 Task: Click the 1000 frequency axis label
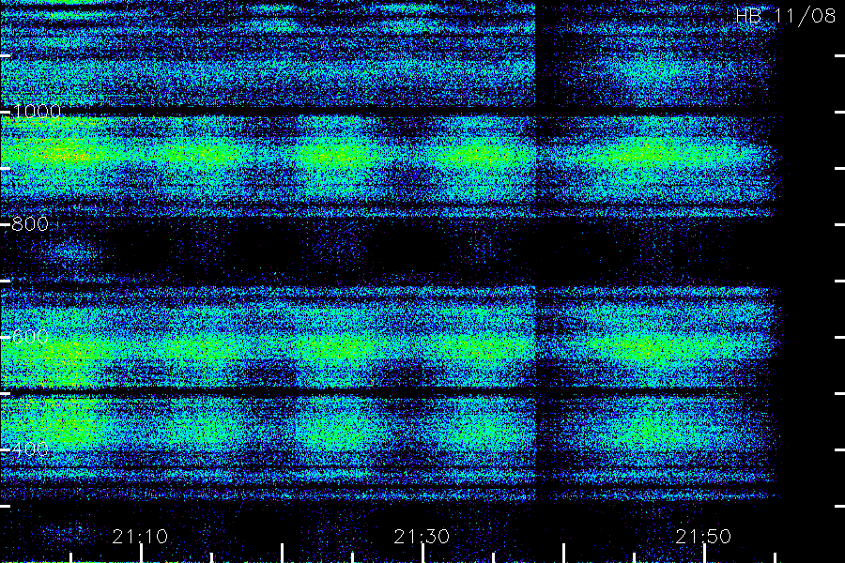point(36,112)
